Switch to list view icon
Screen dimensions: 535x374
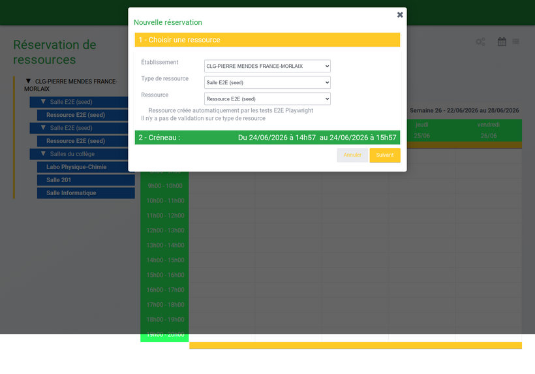(x=516, y=41)
